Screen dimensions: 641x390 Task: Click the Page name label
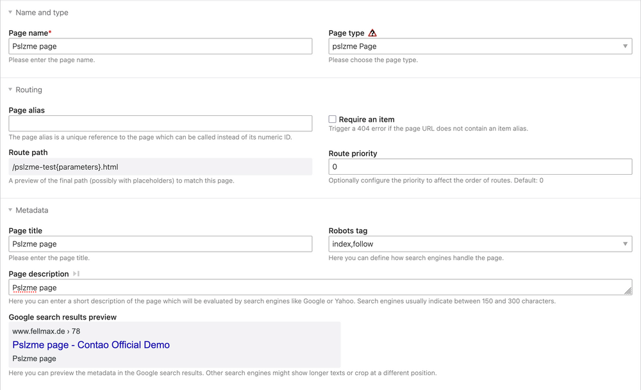(29, 33)
